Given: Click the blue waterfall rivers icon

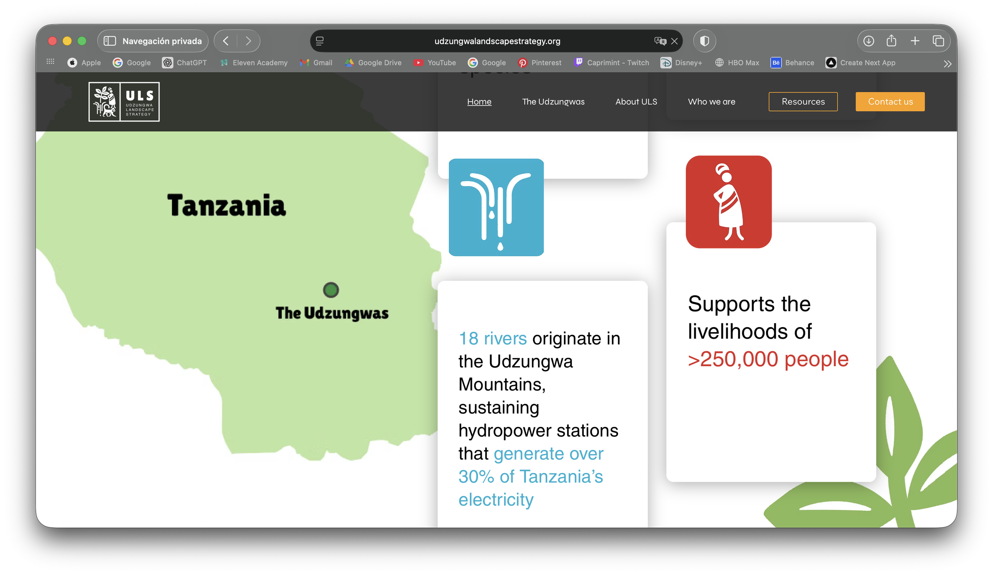Looking at the screenshot, I should click(x=496, y=207).
